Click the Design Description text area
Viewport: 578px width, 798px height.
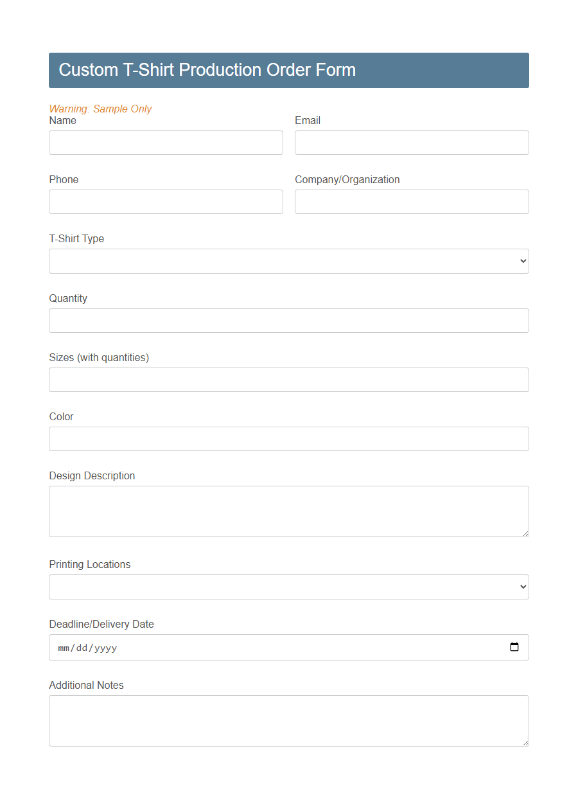289,511
